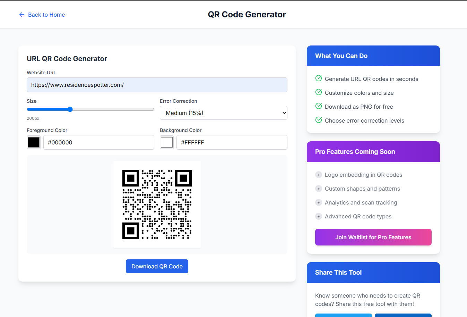Click the checkmark beside "Choose error correction levels"

(318, 120)
